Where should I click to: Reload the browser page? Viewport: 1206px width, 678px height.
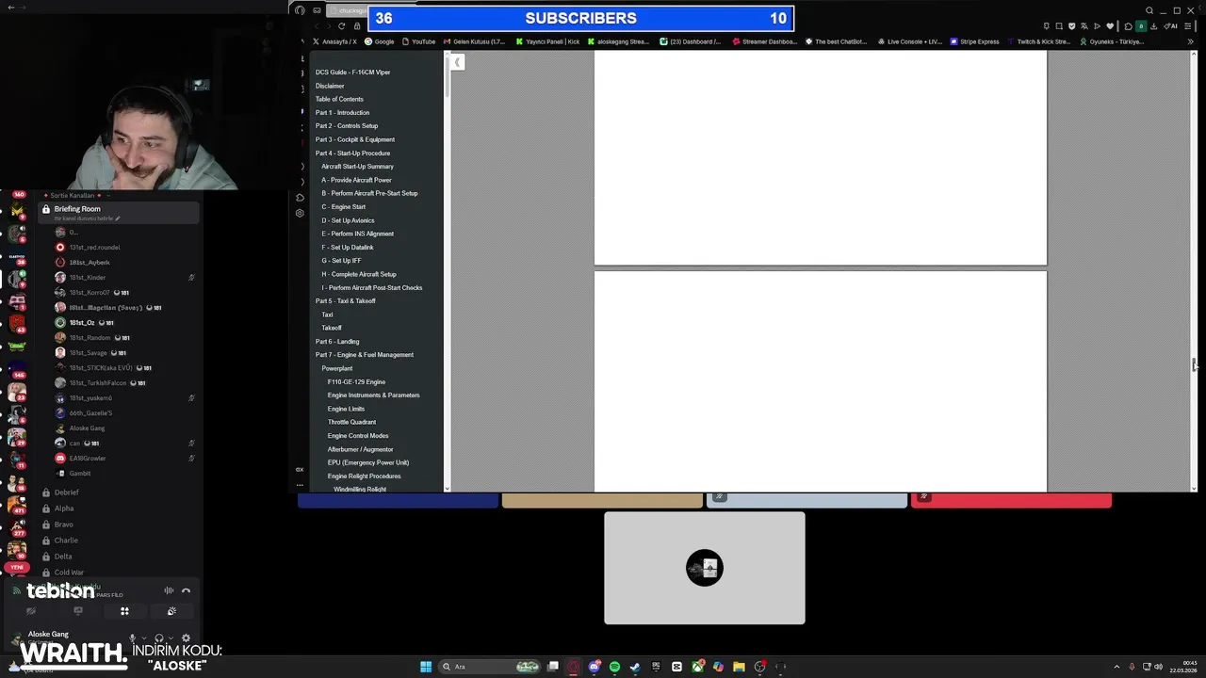(x=341, y=26)
